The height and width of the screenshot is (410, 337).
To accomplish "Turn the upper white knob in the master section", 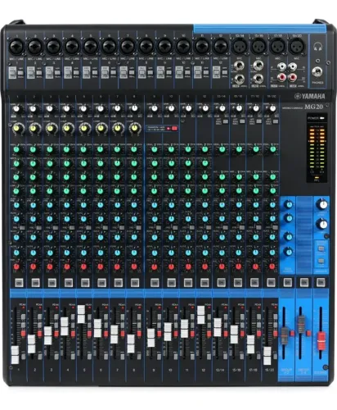I will [x=322, y=204].
